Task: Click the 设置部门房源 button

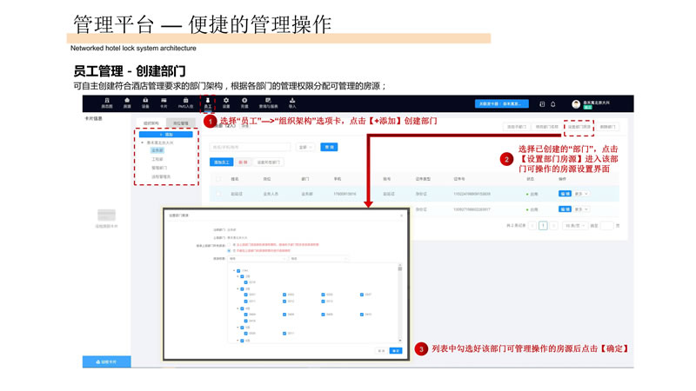Action: tap(579, 127)
